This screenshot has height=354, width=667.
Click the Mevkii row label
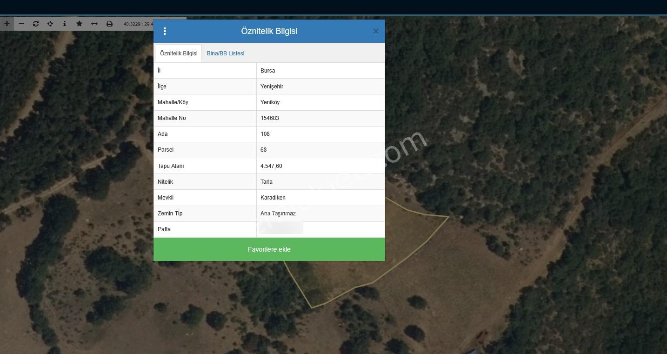[166, 198]
